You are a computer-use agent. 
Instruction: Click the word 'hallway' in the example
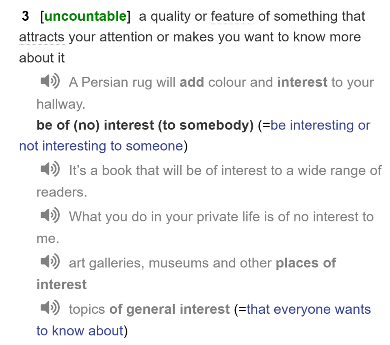tap(60, 104)
